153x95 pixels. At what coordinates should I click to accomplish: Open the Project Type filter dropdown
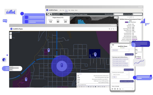(137, 14)
